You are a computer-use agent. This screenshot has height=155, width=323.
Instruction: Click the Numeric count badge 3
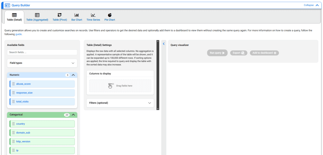click(68, 75)
